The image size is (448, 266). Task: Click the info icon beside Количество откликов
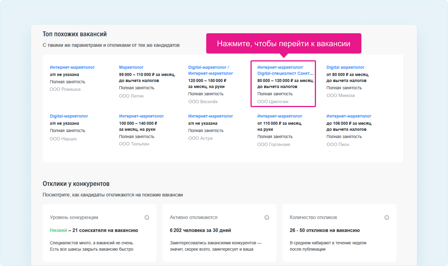tap(386, 218)
